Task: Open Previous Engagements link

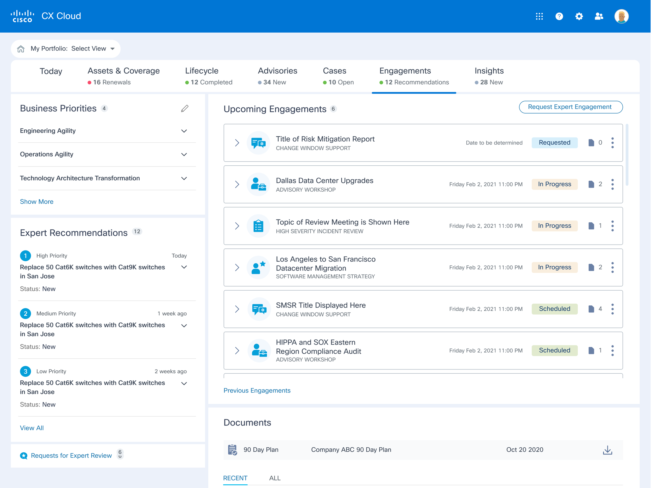Action: (257, 390)
